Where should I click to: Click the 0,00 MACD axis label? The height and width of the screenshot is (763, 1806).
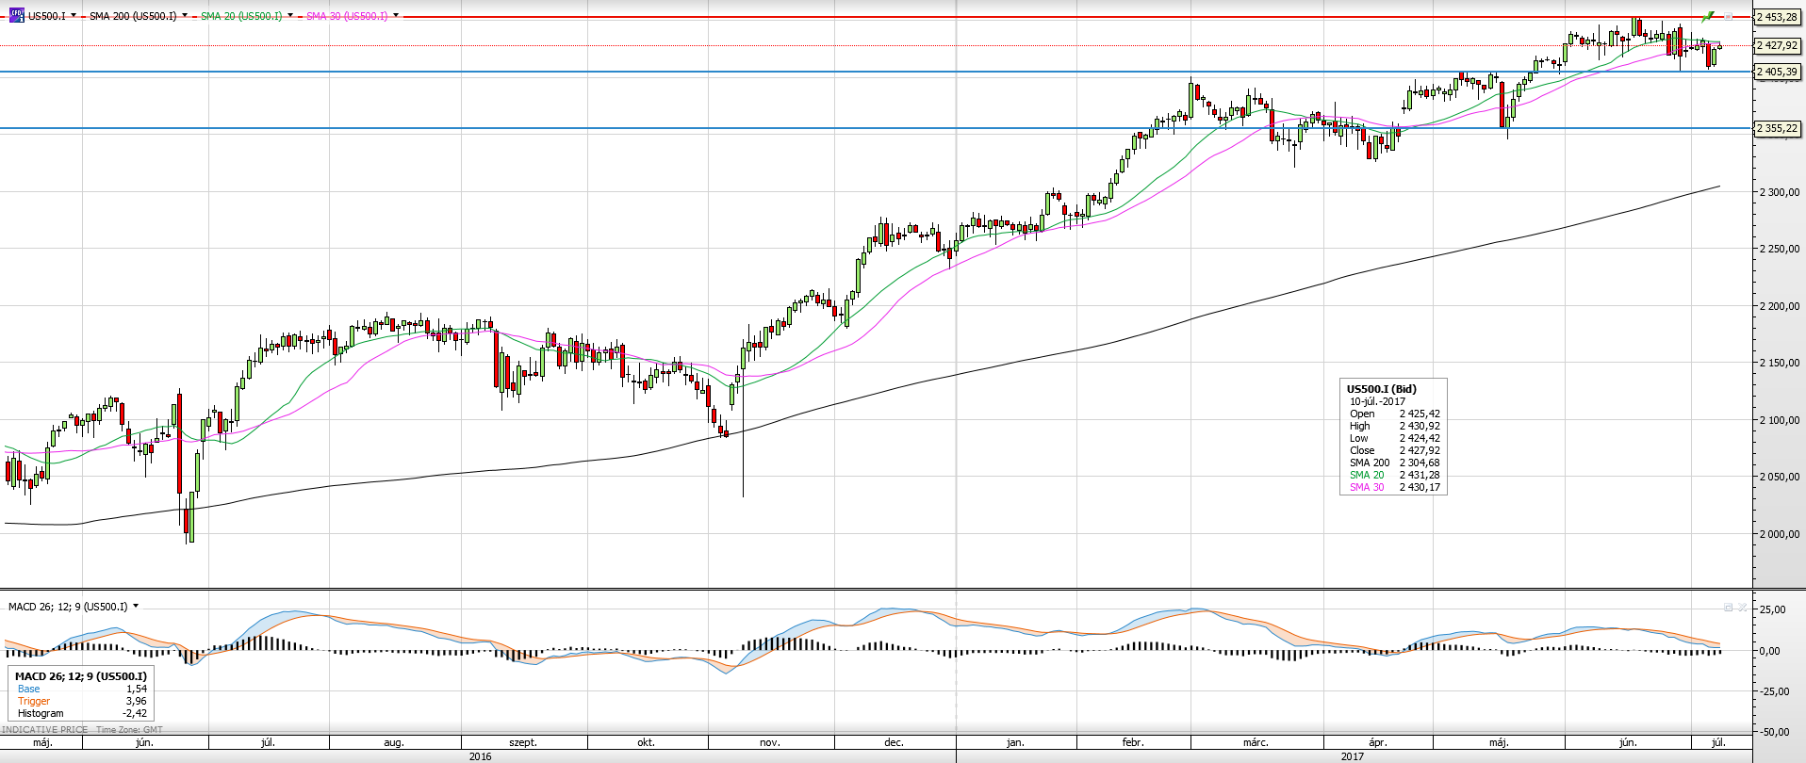point(1771,651)
